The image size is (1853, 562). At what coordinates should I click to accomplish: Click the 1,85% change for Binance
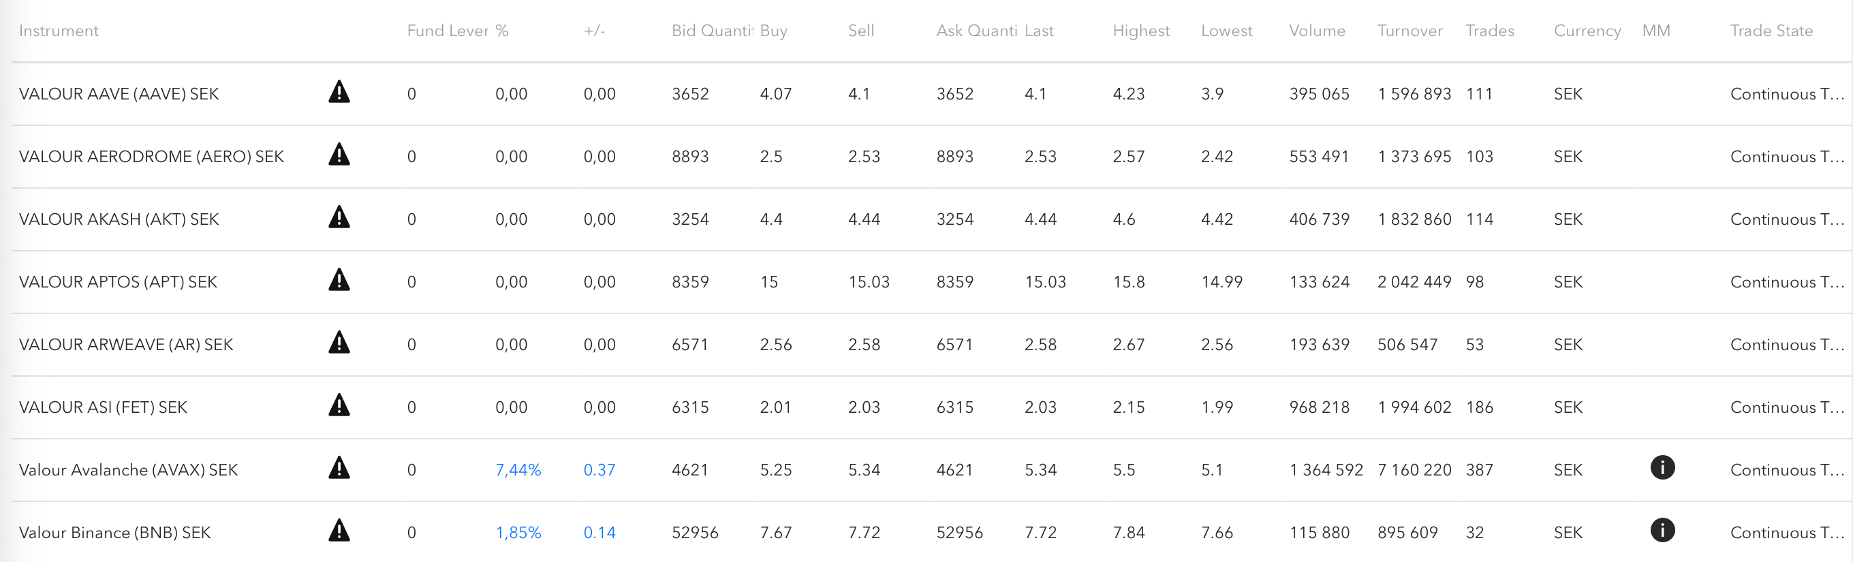pyautogui.click(x=518, y=533)
